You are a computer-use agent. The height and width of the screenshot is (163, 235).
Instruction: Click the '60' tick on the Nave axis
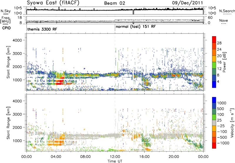point(210,18)
